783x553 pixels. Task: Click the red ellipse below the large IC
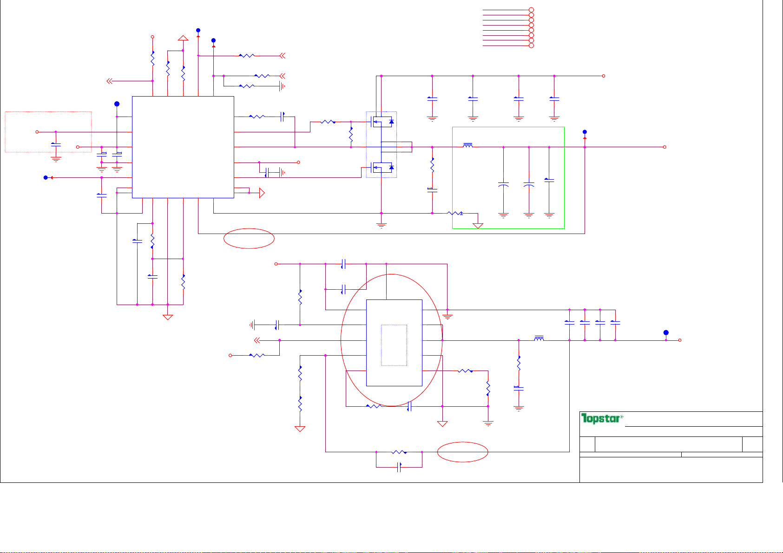coord(249,239)
